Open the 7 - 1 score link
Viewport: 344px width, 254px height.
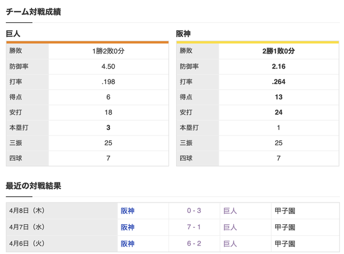(194, 227)
